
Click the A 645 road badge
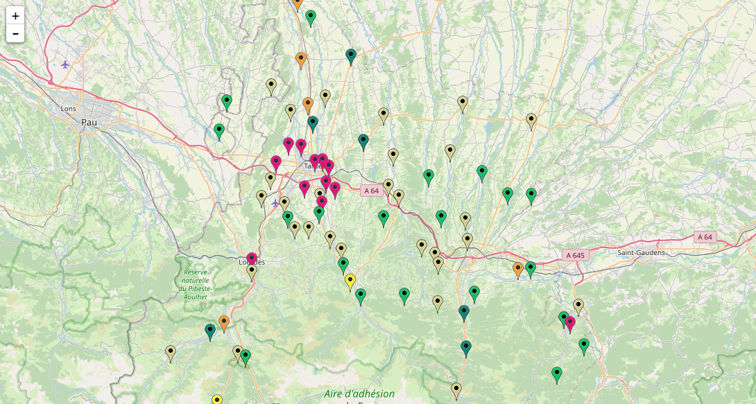pyautogui.click(x=575, y=255)
